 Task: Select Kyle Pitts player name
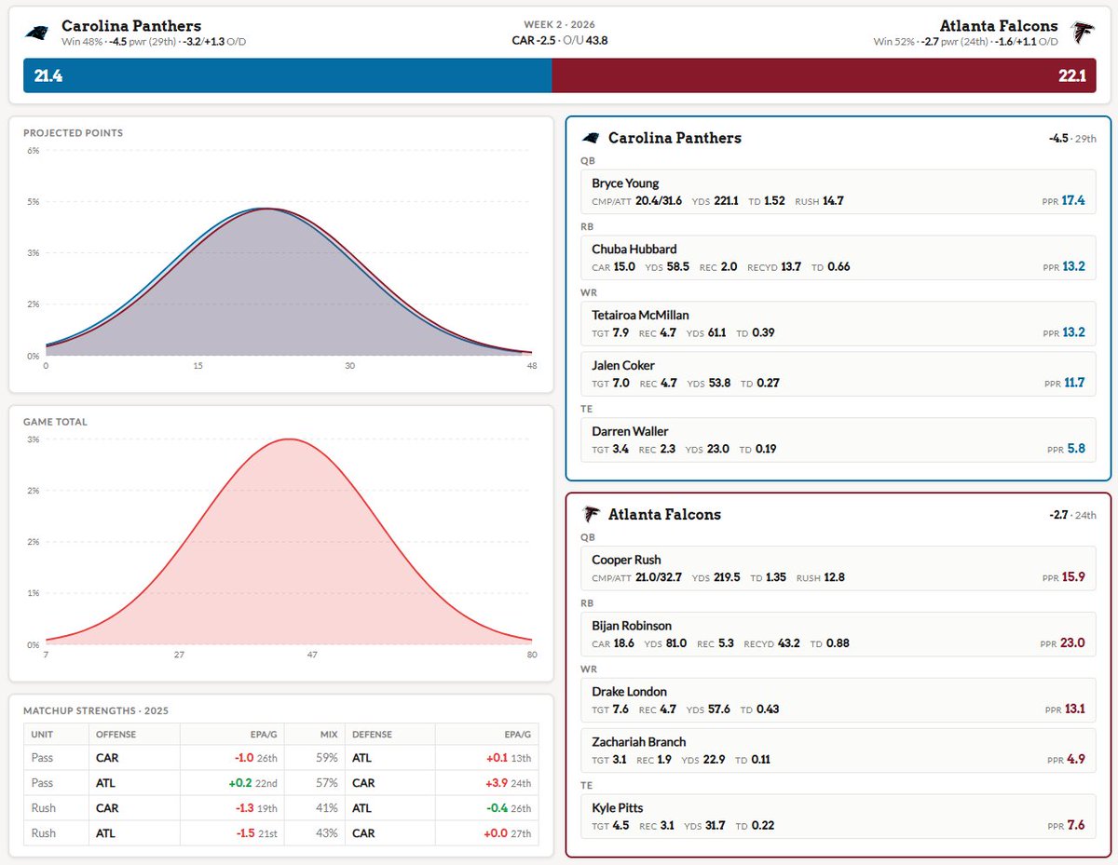(618, 808)
